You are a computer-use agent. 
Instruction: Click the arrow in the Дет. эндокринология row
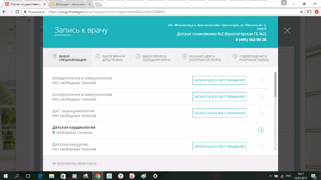coord(261,113)
